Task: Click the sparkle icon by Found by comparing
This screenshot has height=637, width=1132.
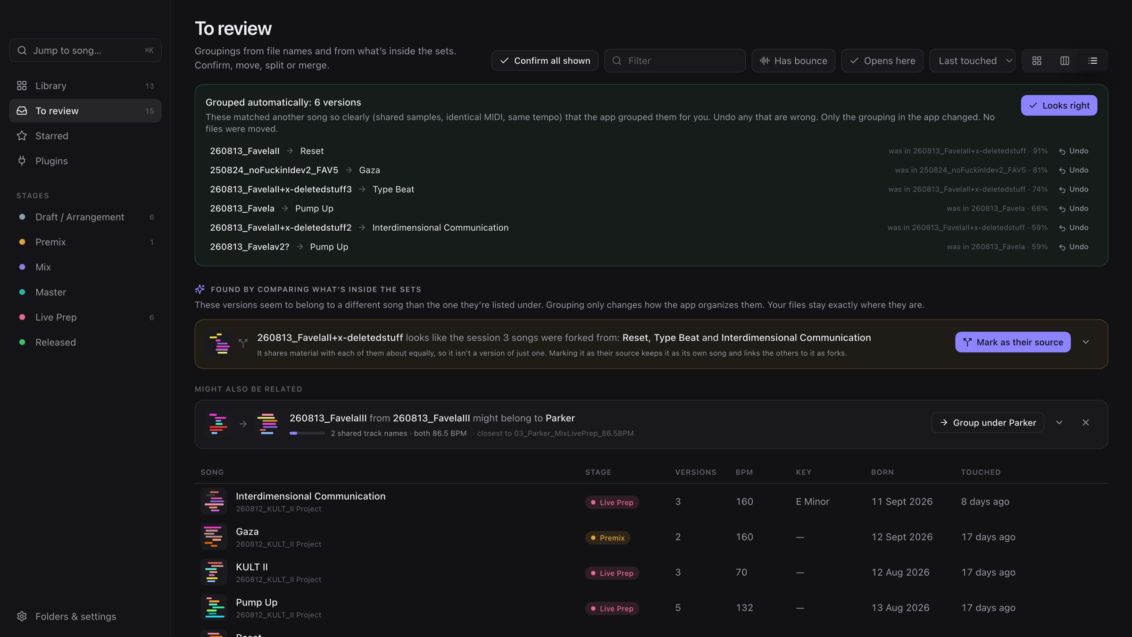Action: tap(200, 289)
